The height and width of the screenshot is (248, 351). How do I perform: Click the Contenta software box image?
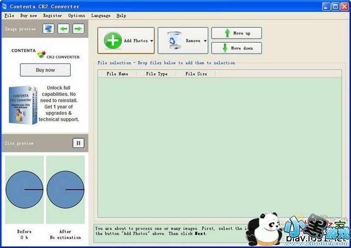pyautogui.click(x=23, y=105)
